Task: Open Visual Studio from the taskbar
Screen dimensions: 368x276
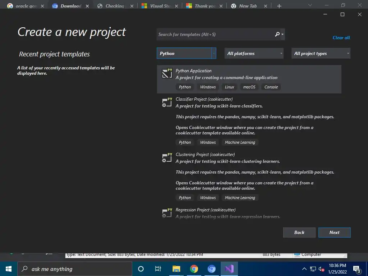Action: pos(229,269)
